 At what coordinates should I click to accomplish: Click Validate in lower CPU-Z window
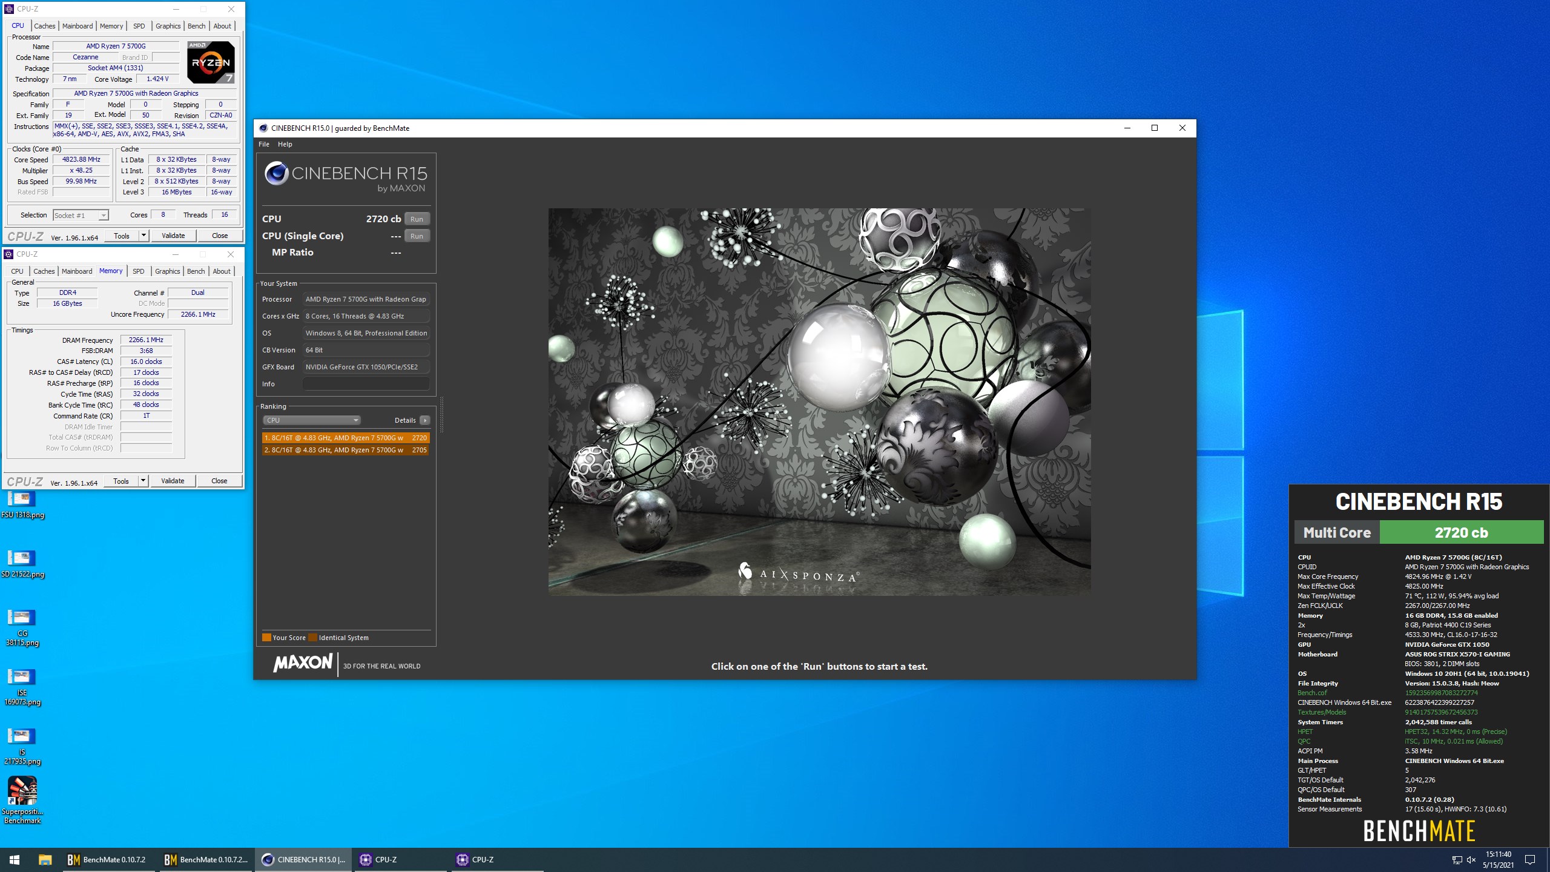tap(173, 481)
